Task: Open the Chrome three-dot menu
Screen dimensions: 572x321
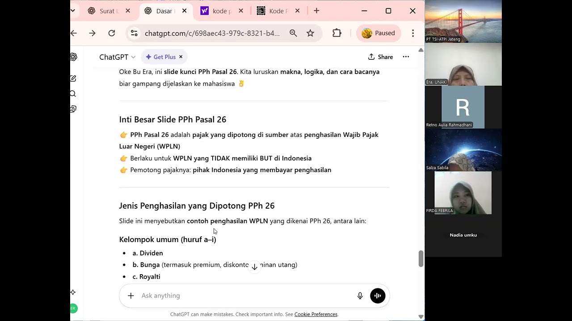Action: point(413,33)
